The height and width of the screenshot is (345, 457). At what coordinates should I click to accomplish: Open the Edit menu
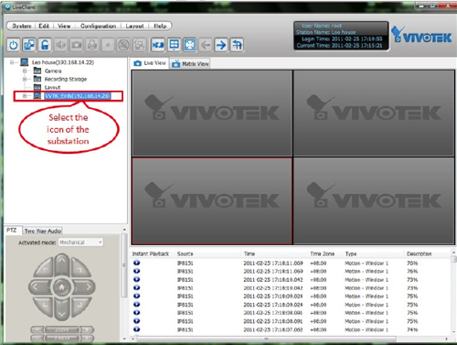point(44,26)
